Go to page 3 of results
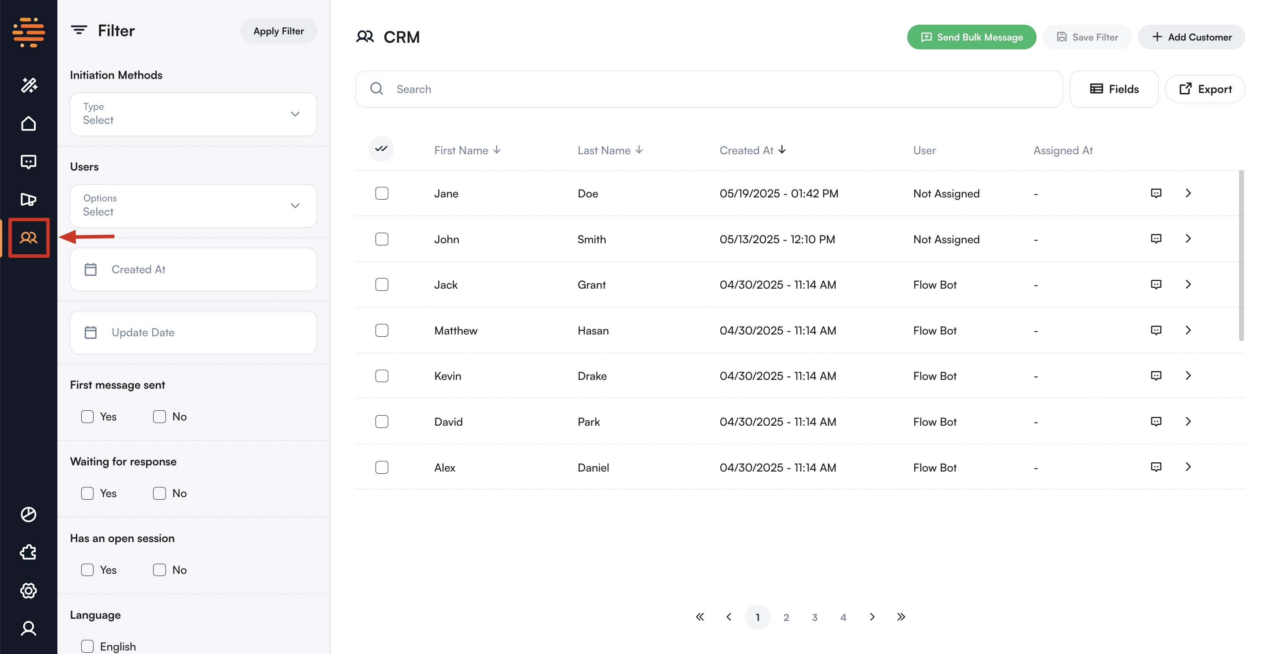Viewport: 1262px width, 654px height. (815, 617)
